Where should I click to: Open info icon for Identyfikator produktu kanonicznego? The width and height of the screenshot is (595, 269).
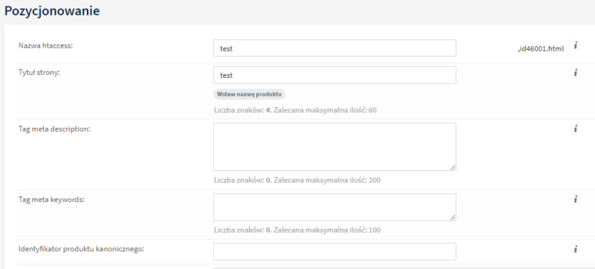pyautogui.click(x=575, y=249)
